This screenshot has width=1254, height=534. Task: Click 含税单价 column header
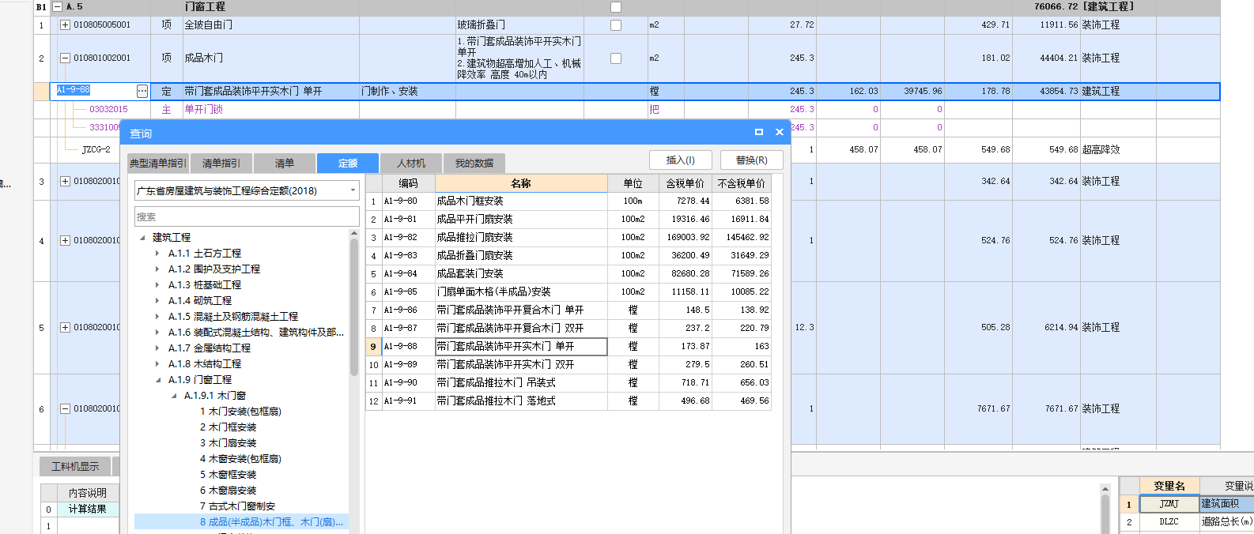685,183
